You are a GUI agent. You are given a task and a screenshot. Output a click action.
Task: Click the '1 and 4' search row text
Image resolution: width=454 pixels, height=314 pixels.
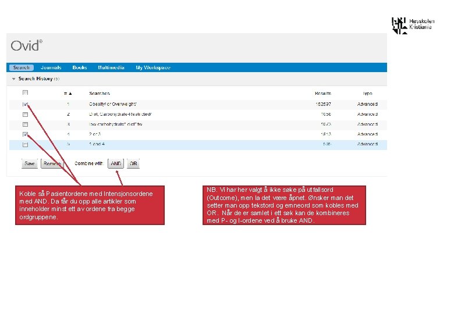97,144
